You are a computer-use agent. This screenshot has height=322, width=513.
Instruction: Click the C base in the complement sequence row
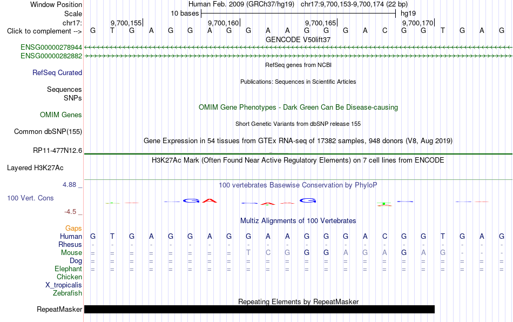[384, 31]
